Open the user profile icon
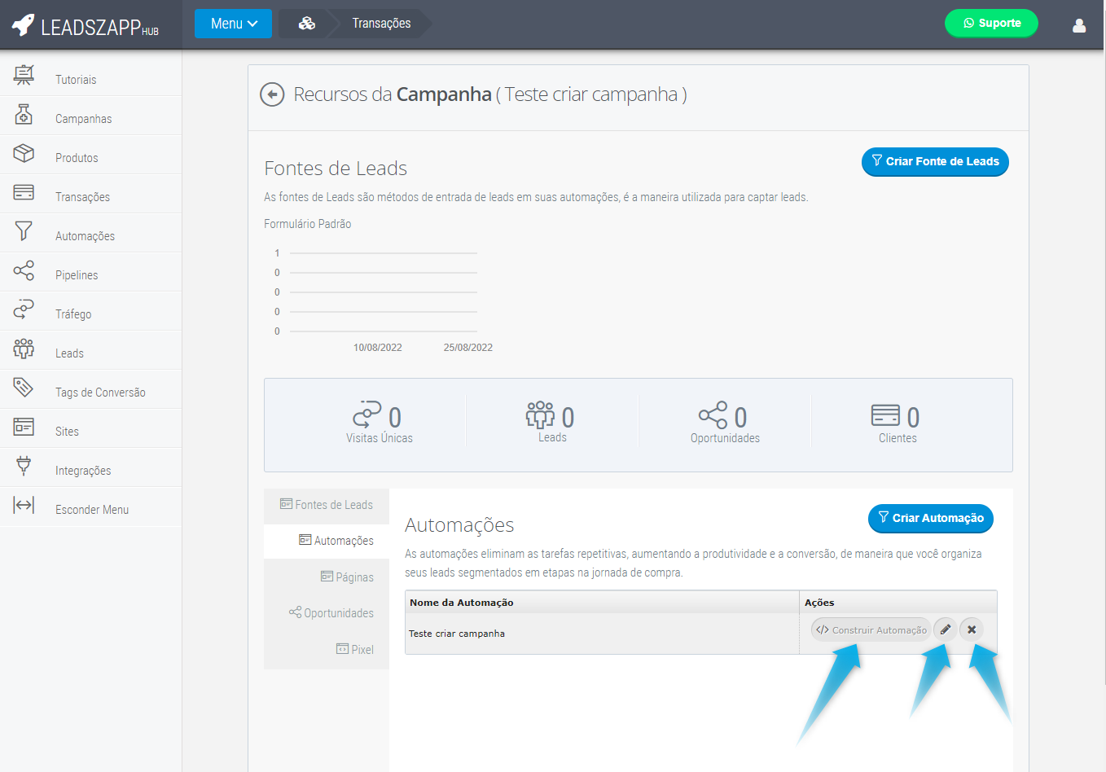Image resolution: width=1106 pixels, height=772 pixels. click(x=1079, y=25)
